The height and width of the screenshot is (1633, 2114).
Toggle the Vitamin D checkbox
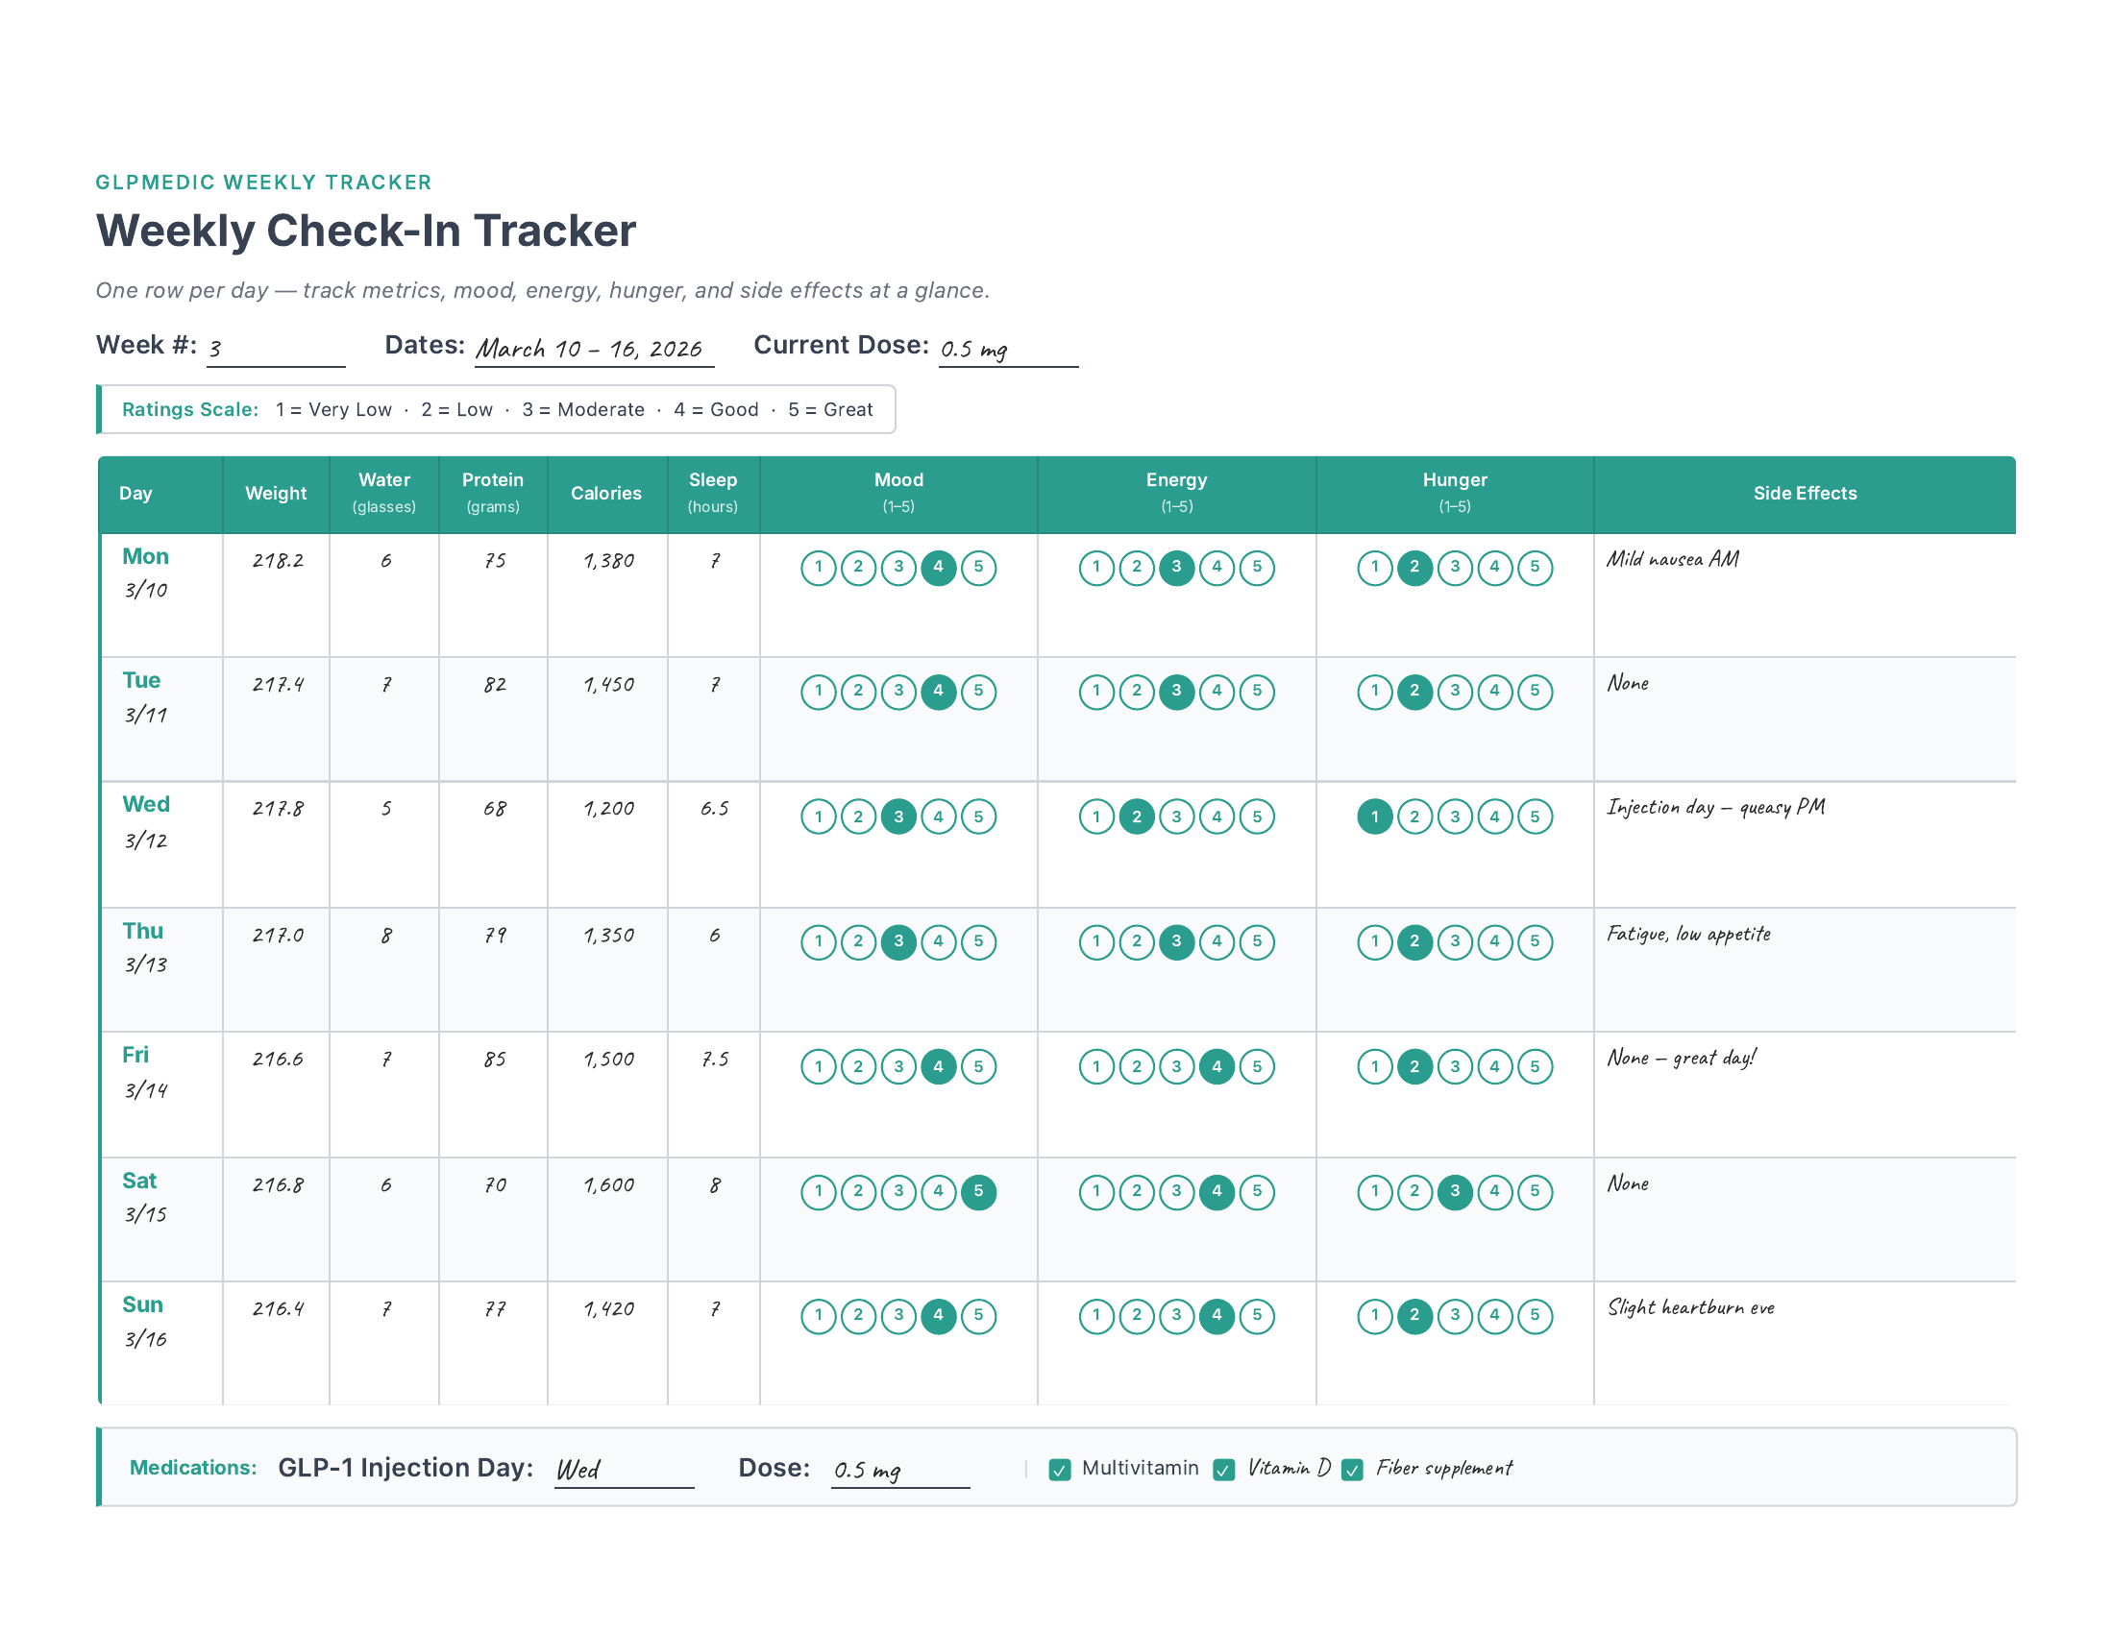(1223, 1470)
